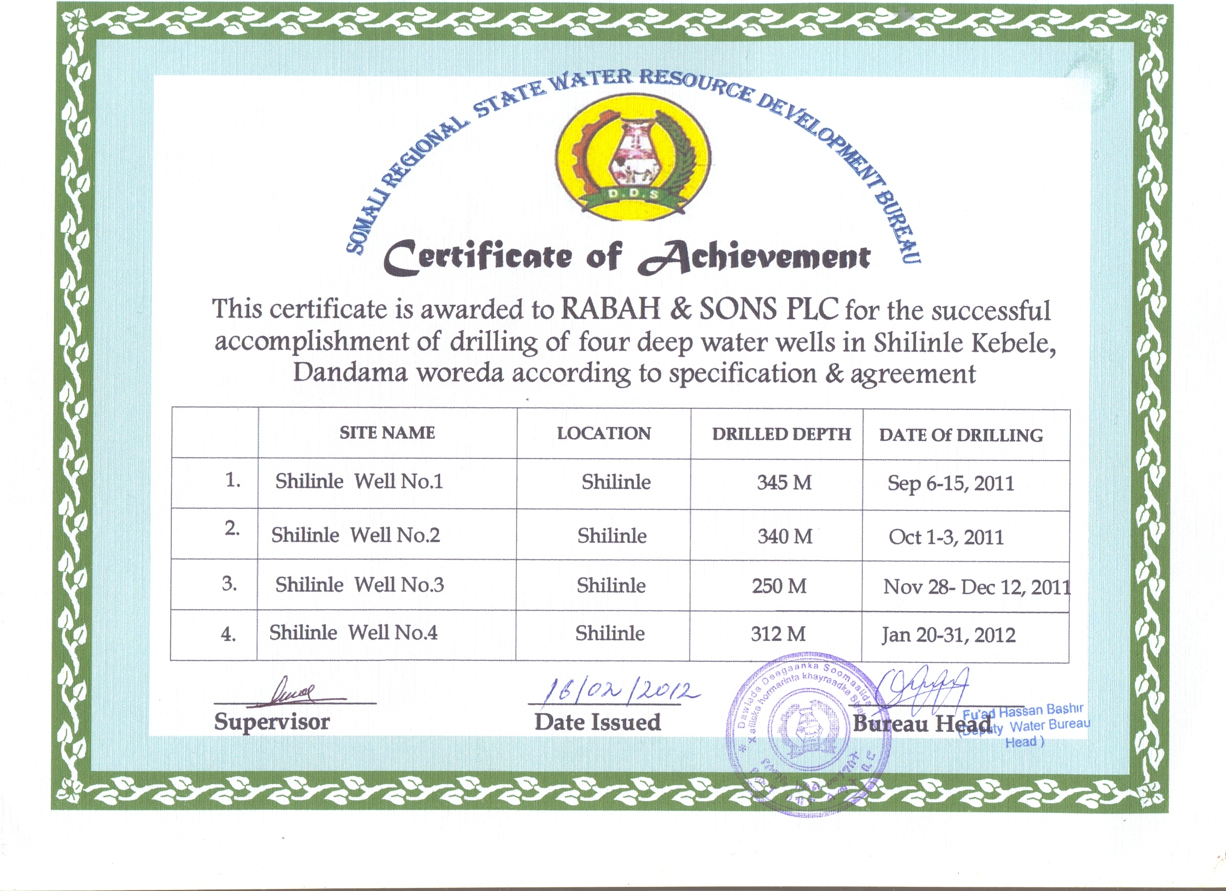This screenshot has width=1226, height=891.
Task: Click the 'DRILLED DEPTH' column header
Action: (x=781, y=434)
